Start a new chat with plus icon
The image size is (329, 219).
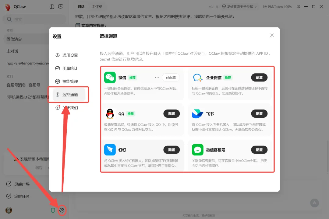click(61, 7)
